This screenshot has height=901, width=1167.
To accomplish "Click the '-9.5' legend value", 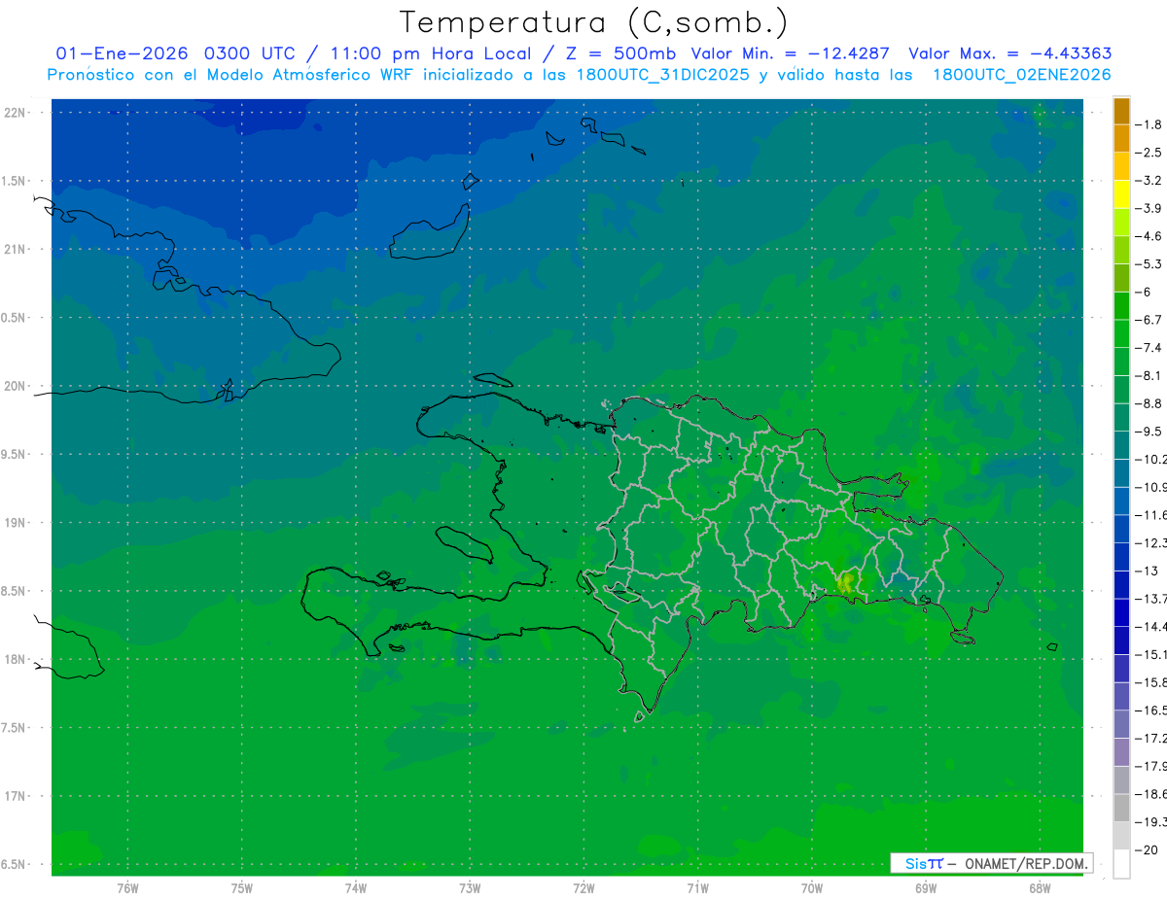I will [1149, 432].
